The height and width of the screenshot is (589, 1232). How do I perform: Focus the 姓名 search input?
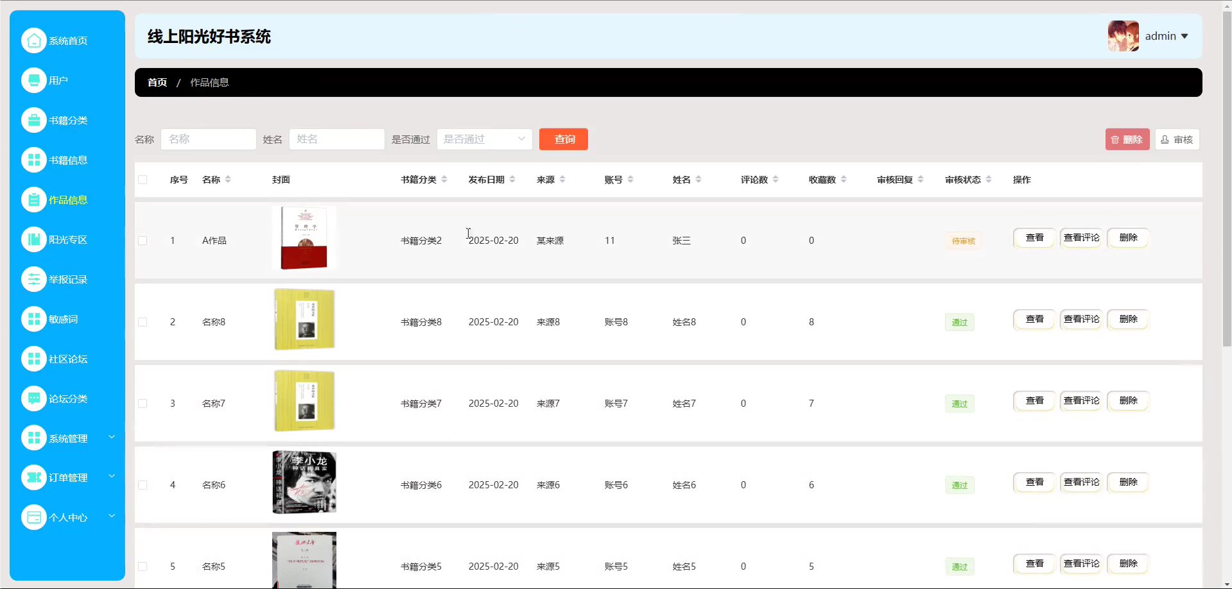coord(337,139)
